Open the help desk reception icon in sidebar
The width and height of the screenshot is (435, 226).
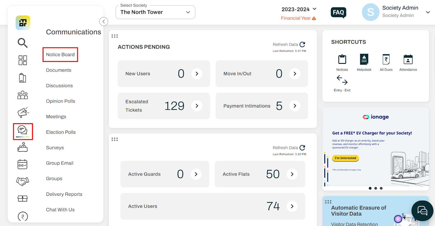tap(23, 147)
